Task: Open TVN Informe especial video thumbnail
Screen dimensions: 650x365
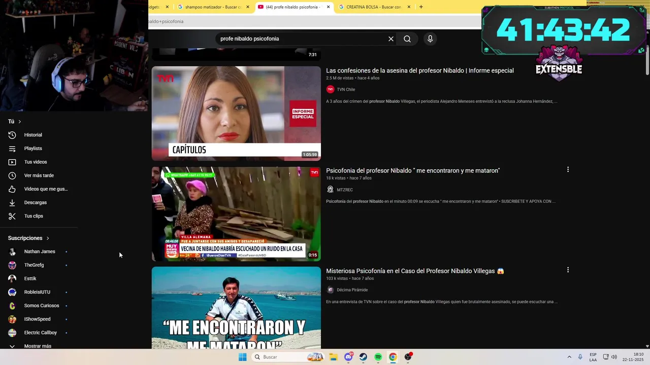Action: [x=236, y=114]
